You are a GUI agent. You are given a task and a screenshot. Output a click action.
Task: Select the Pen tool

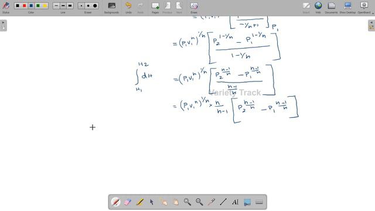116,202
